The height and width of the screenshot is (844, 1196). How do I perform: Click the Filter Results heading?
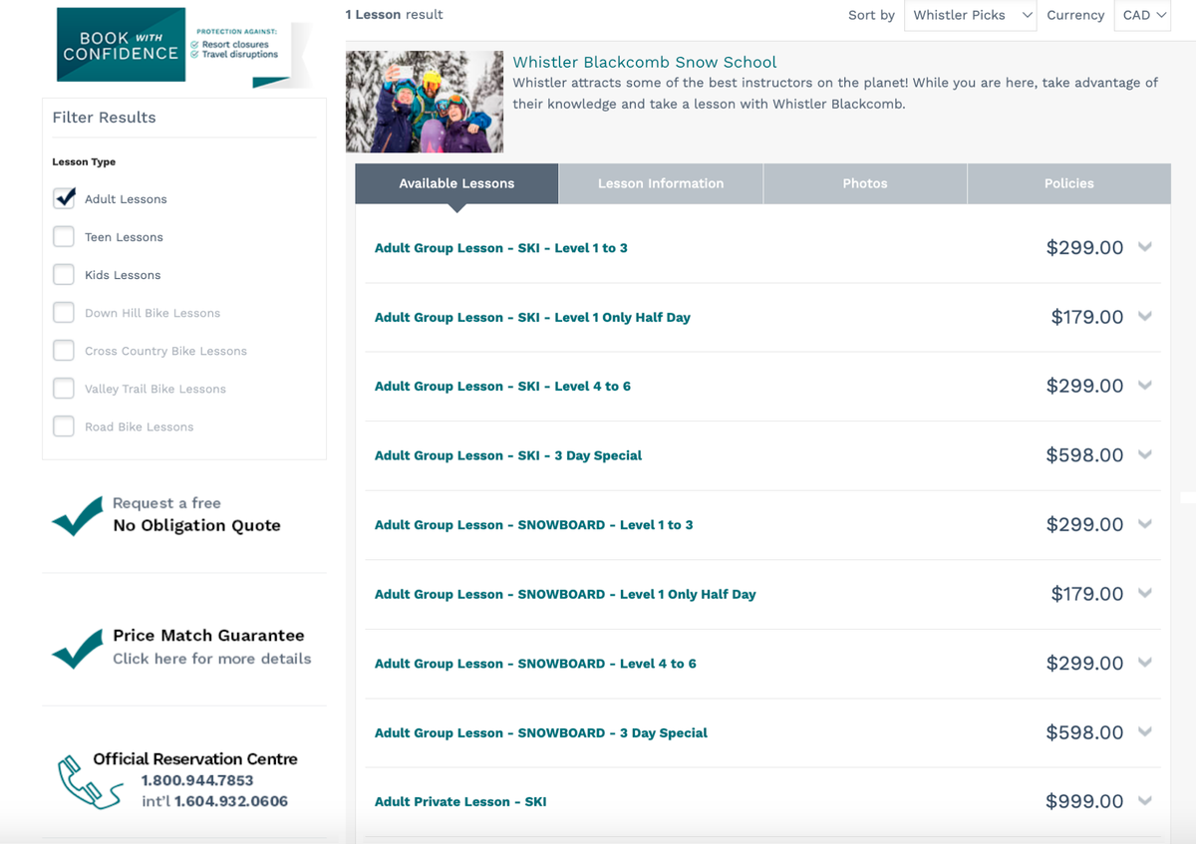tap(104, 117)
